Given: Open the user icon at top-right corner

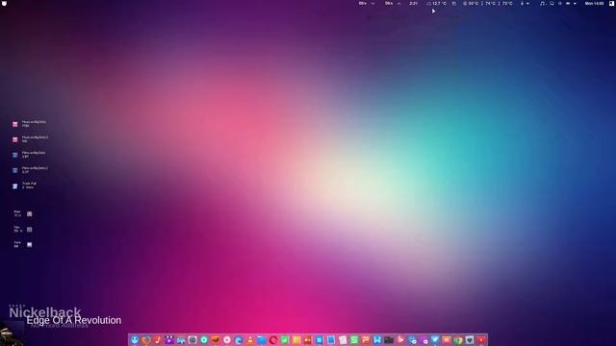Looking at the screenshot, I should (612, 3).
